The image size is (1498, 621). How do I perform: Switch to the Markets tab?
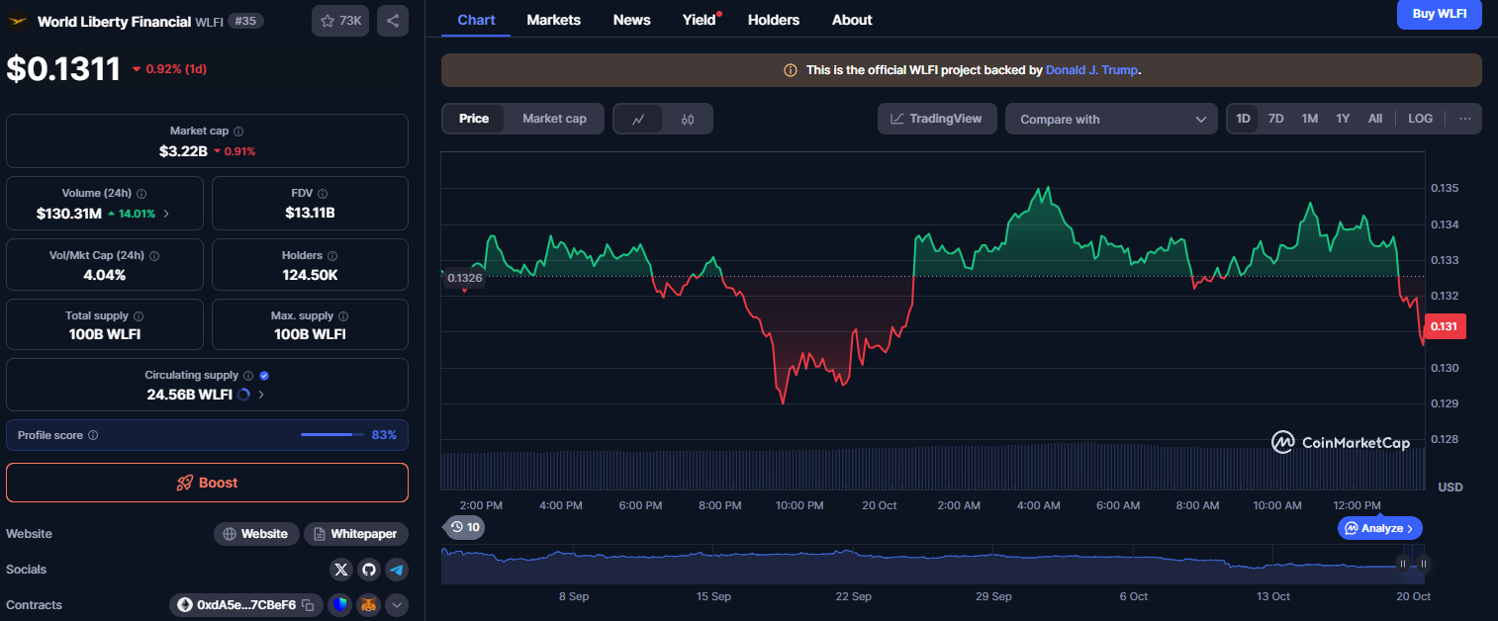click(x=553, y=20)
